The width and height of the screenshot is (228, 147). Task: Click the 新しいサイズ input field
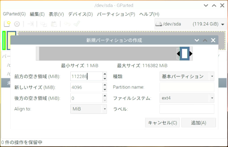click(x=86, y=87)
